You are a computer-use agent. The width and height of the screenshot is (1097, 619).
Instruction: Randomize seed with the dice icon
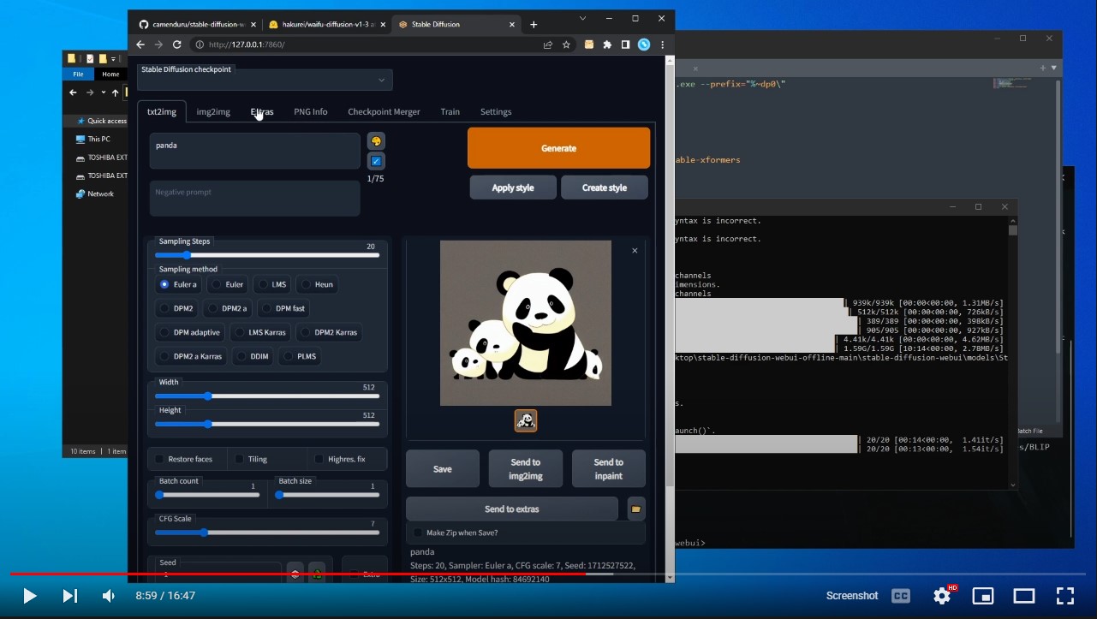[x=295, y=574]
